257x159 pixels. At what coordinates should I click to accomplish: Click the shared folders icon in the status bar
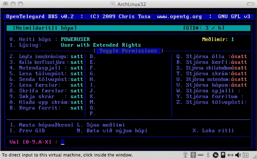pyautogui.click(x=245, y=155)
